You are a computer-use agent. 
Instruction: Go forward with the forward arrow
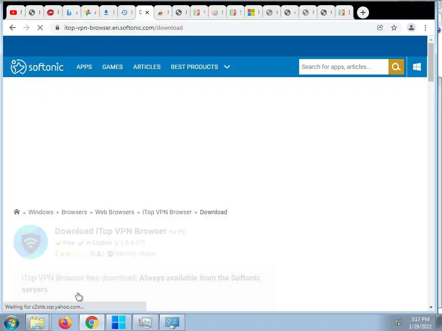click(x=26, y=28)
